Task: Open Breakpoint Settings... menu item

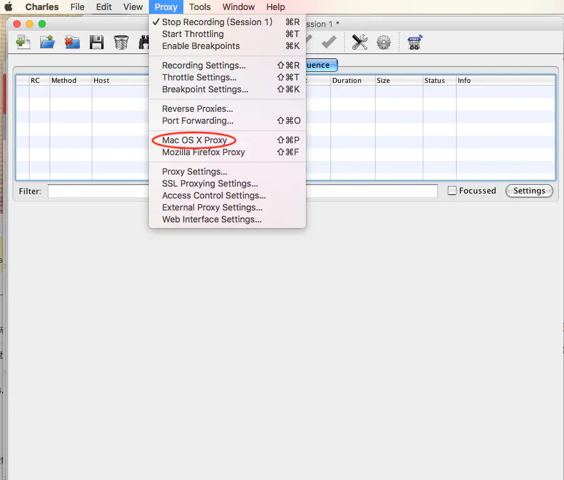Action: coord(227,89)
